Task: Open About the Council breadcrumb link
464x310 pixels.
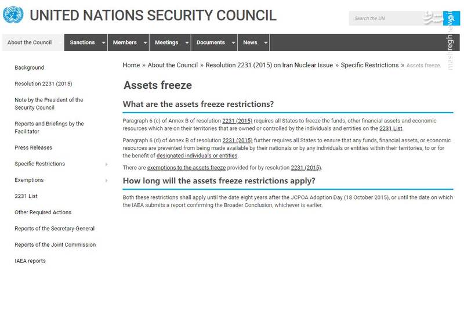Action: coord(172,65)
